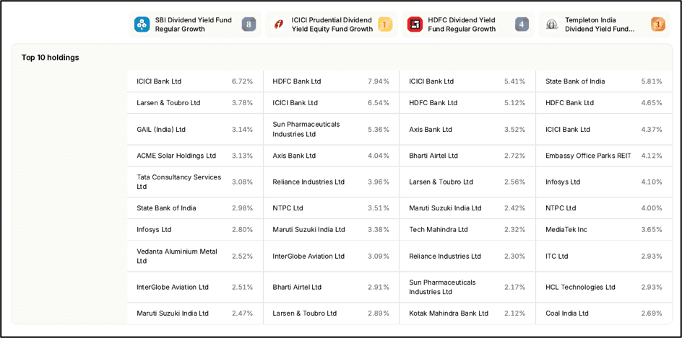Open Templeton India Dividend Yield Fund title
The height and width of the screenshot is (338, 682).
tap(600, 25)
